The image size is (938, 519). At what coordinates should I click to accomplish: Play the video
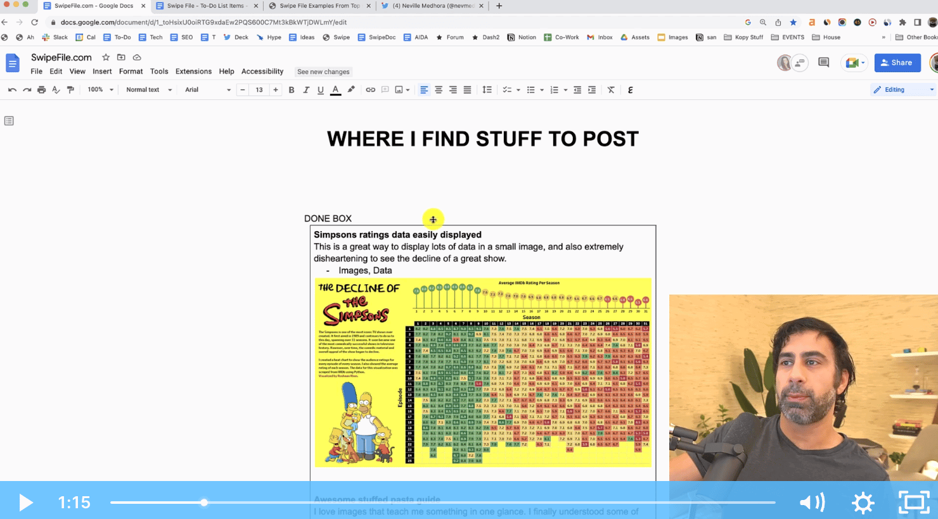pos(25,503)
